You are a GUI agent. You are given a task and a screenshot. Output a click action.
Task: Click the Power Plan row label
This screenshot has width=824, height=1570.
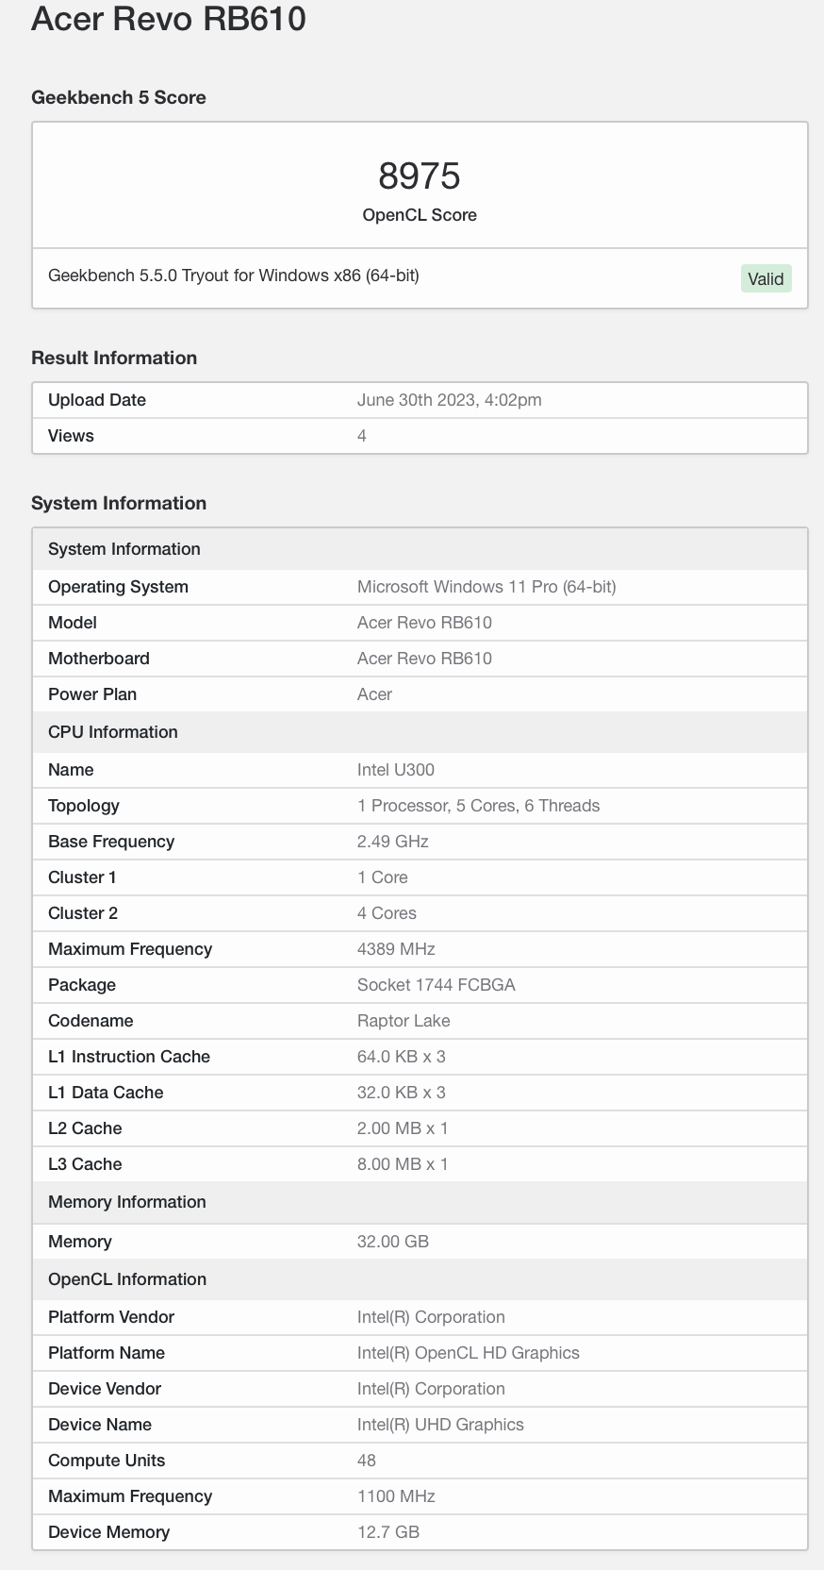[92, 694]
